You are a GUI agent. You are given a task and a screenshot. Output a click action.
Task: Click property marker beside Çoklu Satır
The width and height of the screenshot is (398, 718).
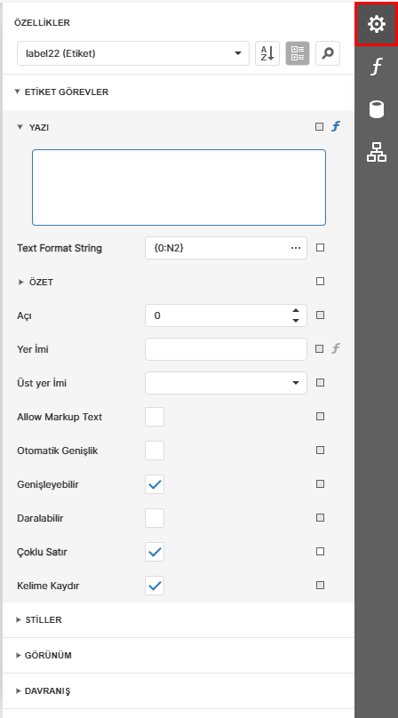click(x=320, y=551)
